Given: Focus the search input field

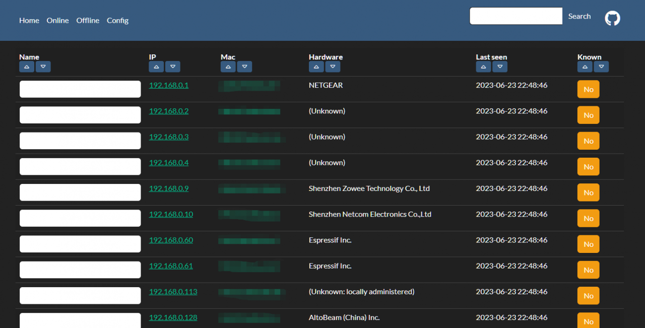Looking at the screenshot, I should (516, 16).
